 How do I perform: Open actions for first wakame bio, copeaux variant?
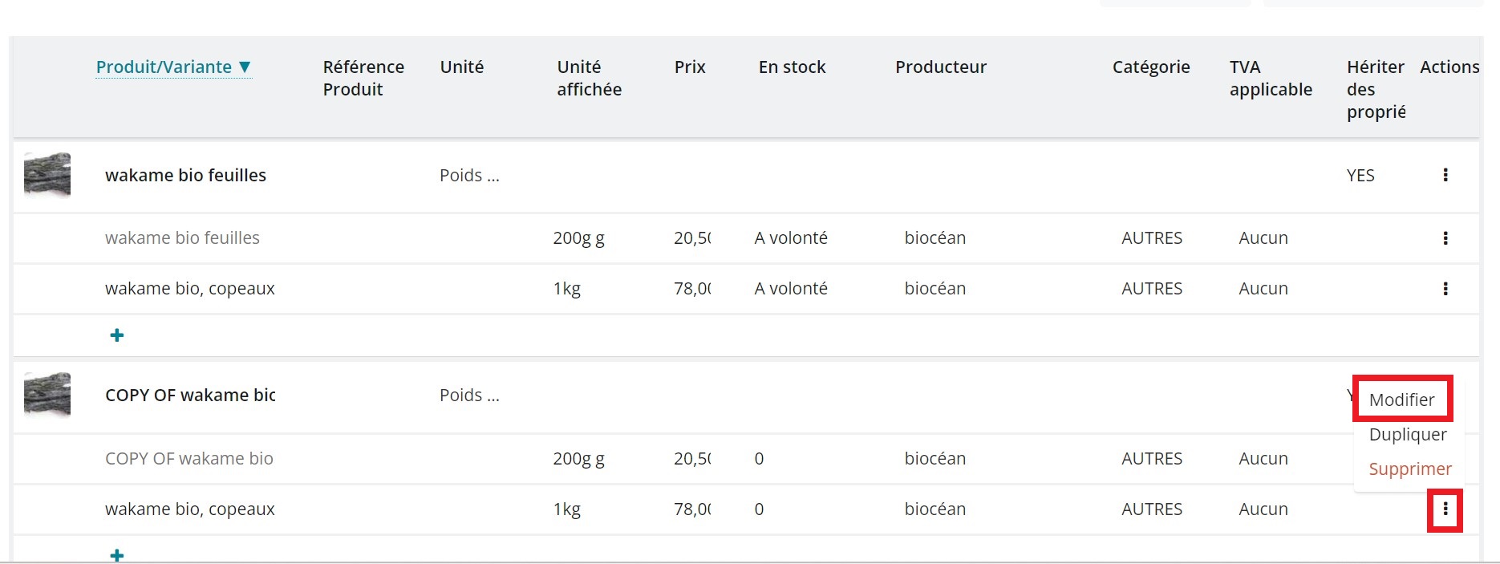1445,289
